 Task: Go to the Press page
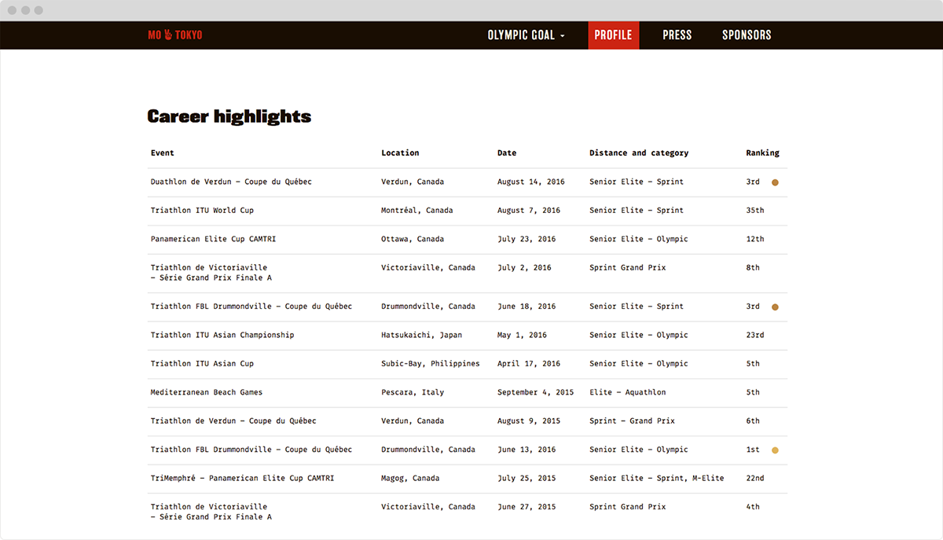click(x=677, y=35)
